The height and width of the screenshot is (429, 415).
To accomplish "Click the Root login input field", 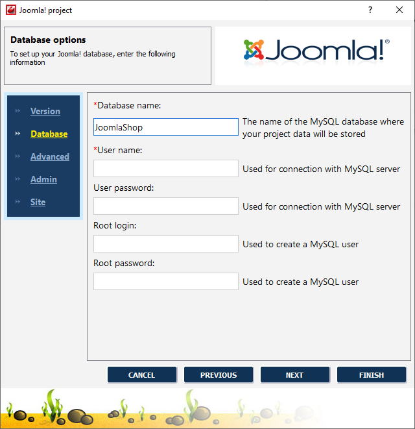I will (166, 243).
